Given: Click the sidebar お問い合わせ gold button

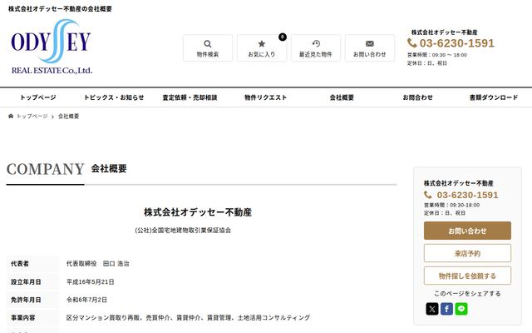Looking at the screenshot, I should (467, 231).
